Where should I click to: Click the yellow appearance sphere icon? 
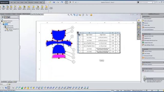91,15
